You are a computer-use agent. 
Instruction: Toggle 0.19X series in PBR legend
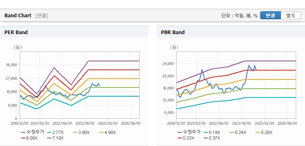[212, 132]
